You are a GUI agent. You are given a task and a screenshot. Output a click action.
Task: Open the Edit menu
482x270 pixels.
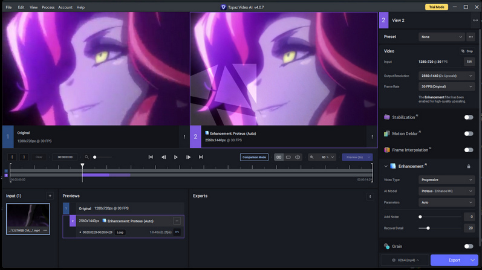[x=21, y=7]
